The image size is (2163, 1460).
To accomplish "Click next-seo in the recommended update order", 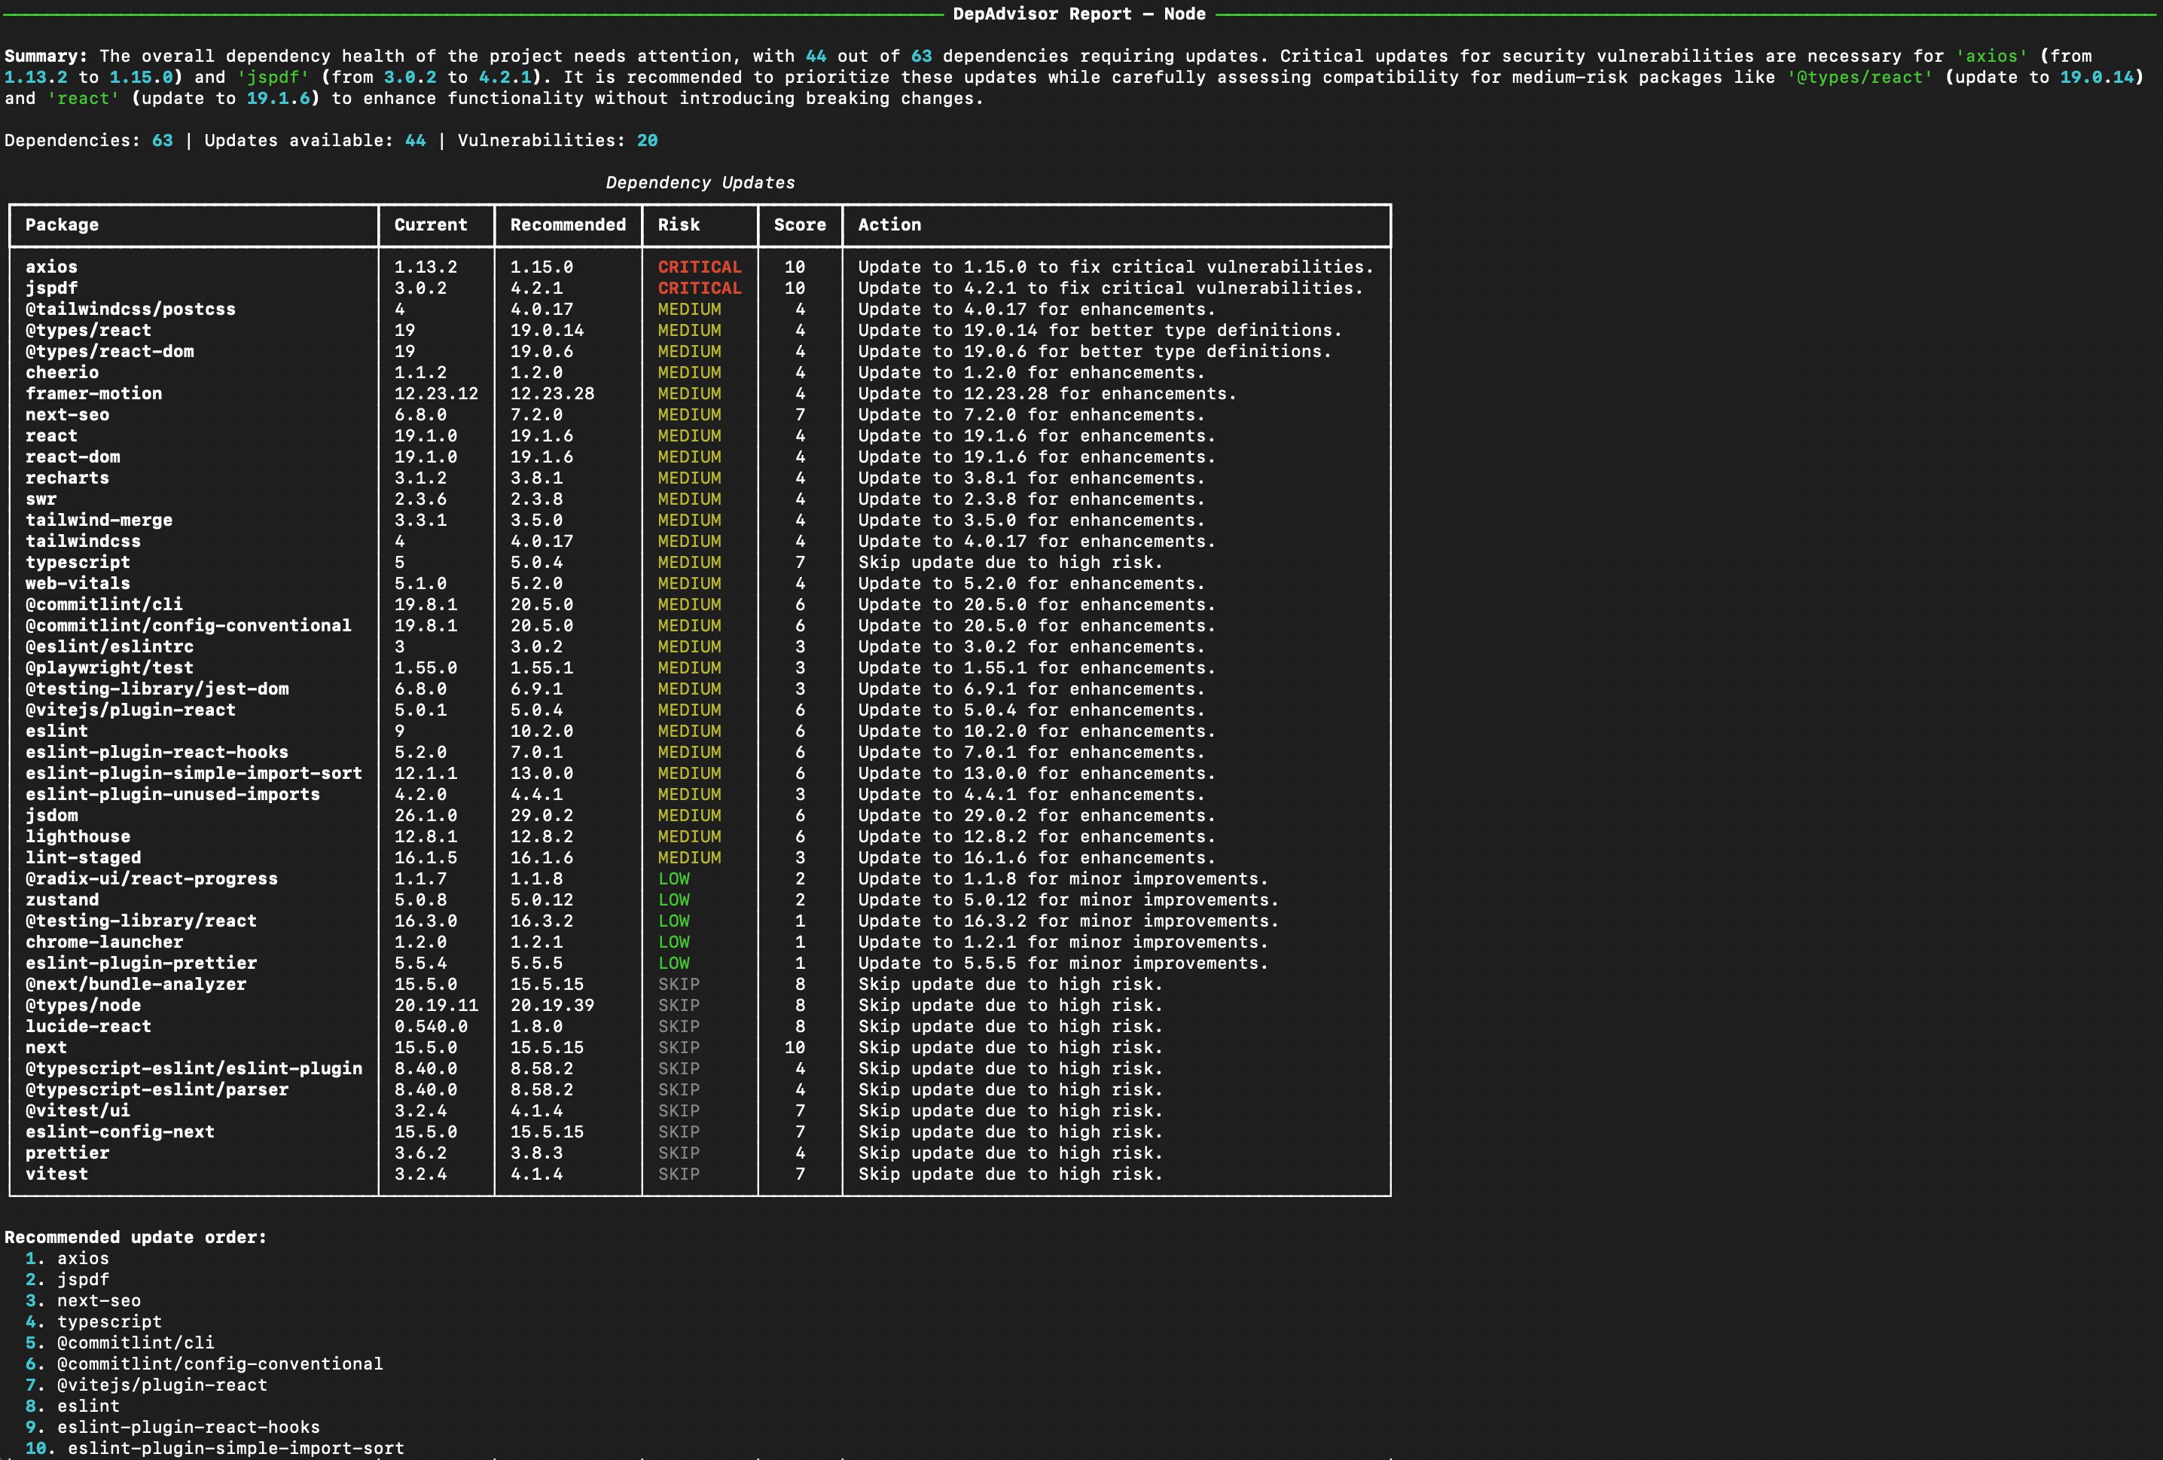I will (x=98, y=1300).
